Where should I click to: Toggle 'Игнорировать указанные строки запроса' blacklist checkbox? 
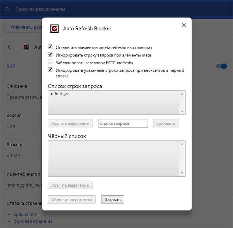point(50,70)
